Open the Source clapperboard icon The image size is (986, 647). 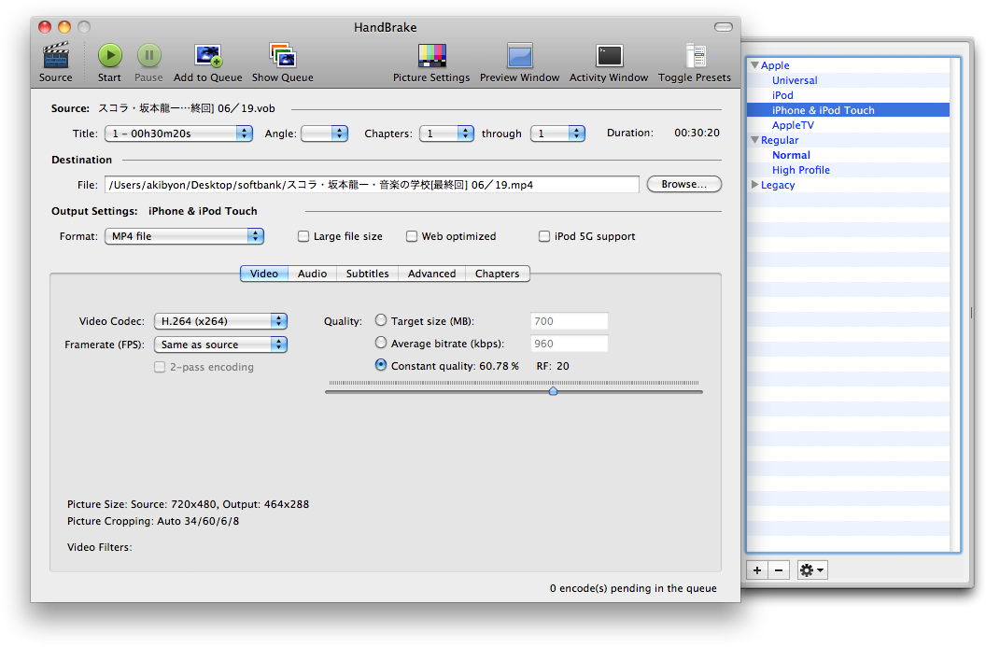[x=55, y=55]
